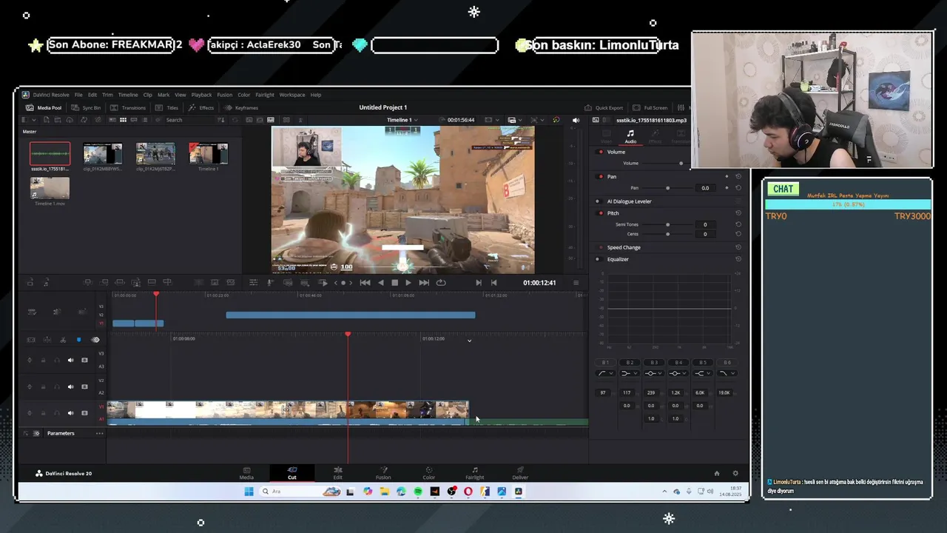Enable the Equalizer switch
The image size is (947, 533).
[x=598, y=259]
